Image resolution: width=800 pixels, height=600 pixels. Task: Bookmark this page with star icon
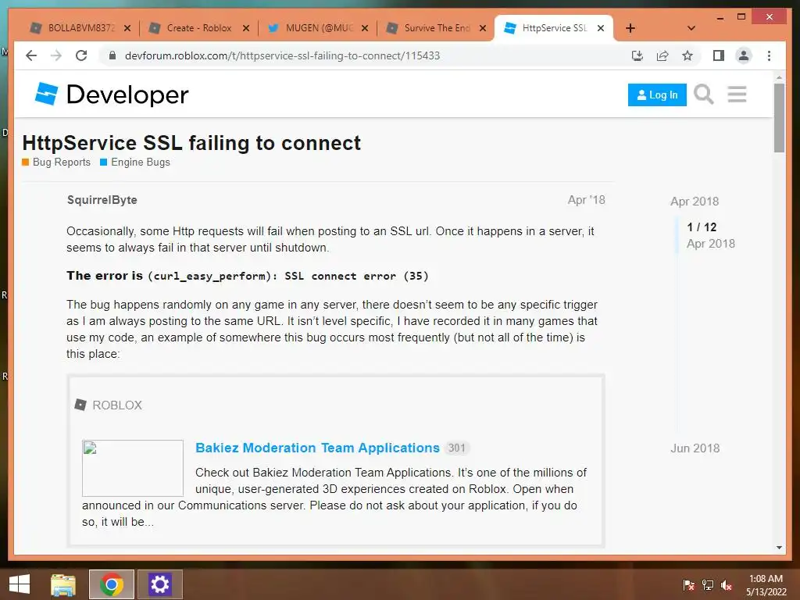click(x=687, y=55)
